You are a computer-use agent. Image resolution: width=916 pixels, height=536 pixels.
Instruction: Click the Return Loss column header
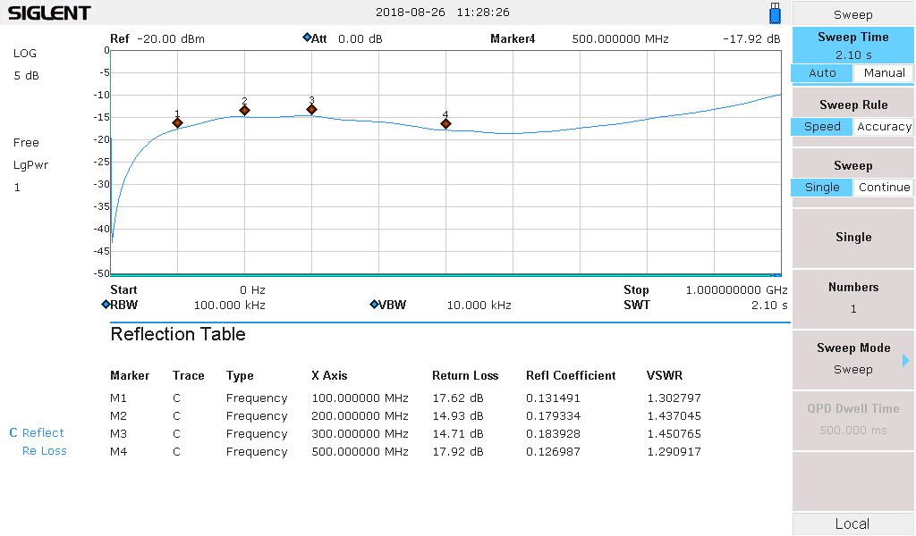[465, 375]
